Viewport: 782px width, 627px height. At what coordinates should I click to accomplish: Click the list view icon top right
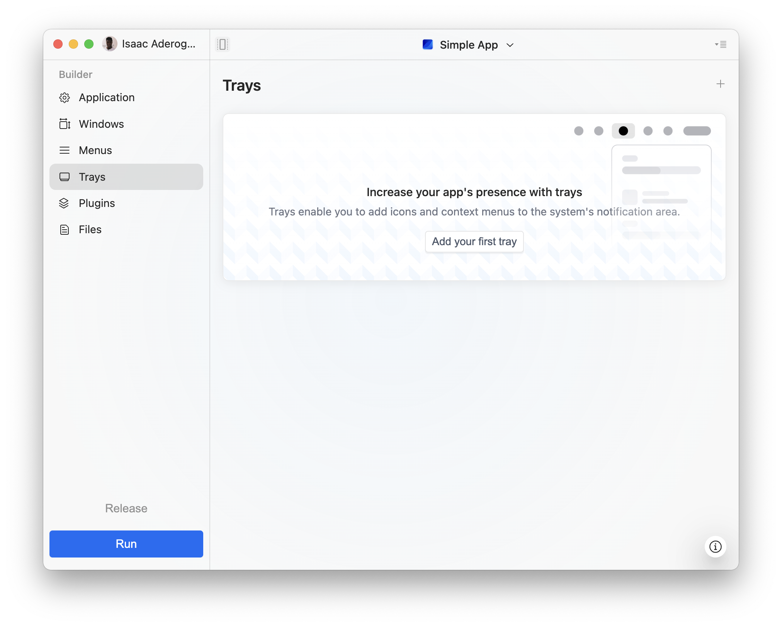[x=721, y=44]
